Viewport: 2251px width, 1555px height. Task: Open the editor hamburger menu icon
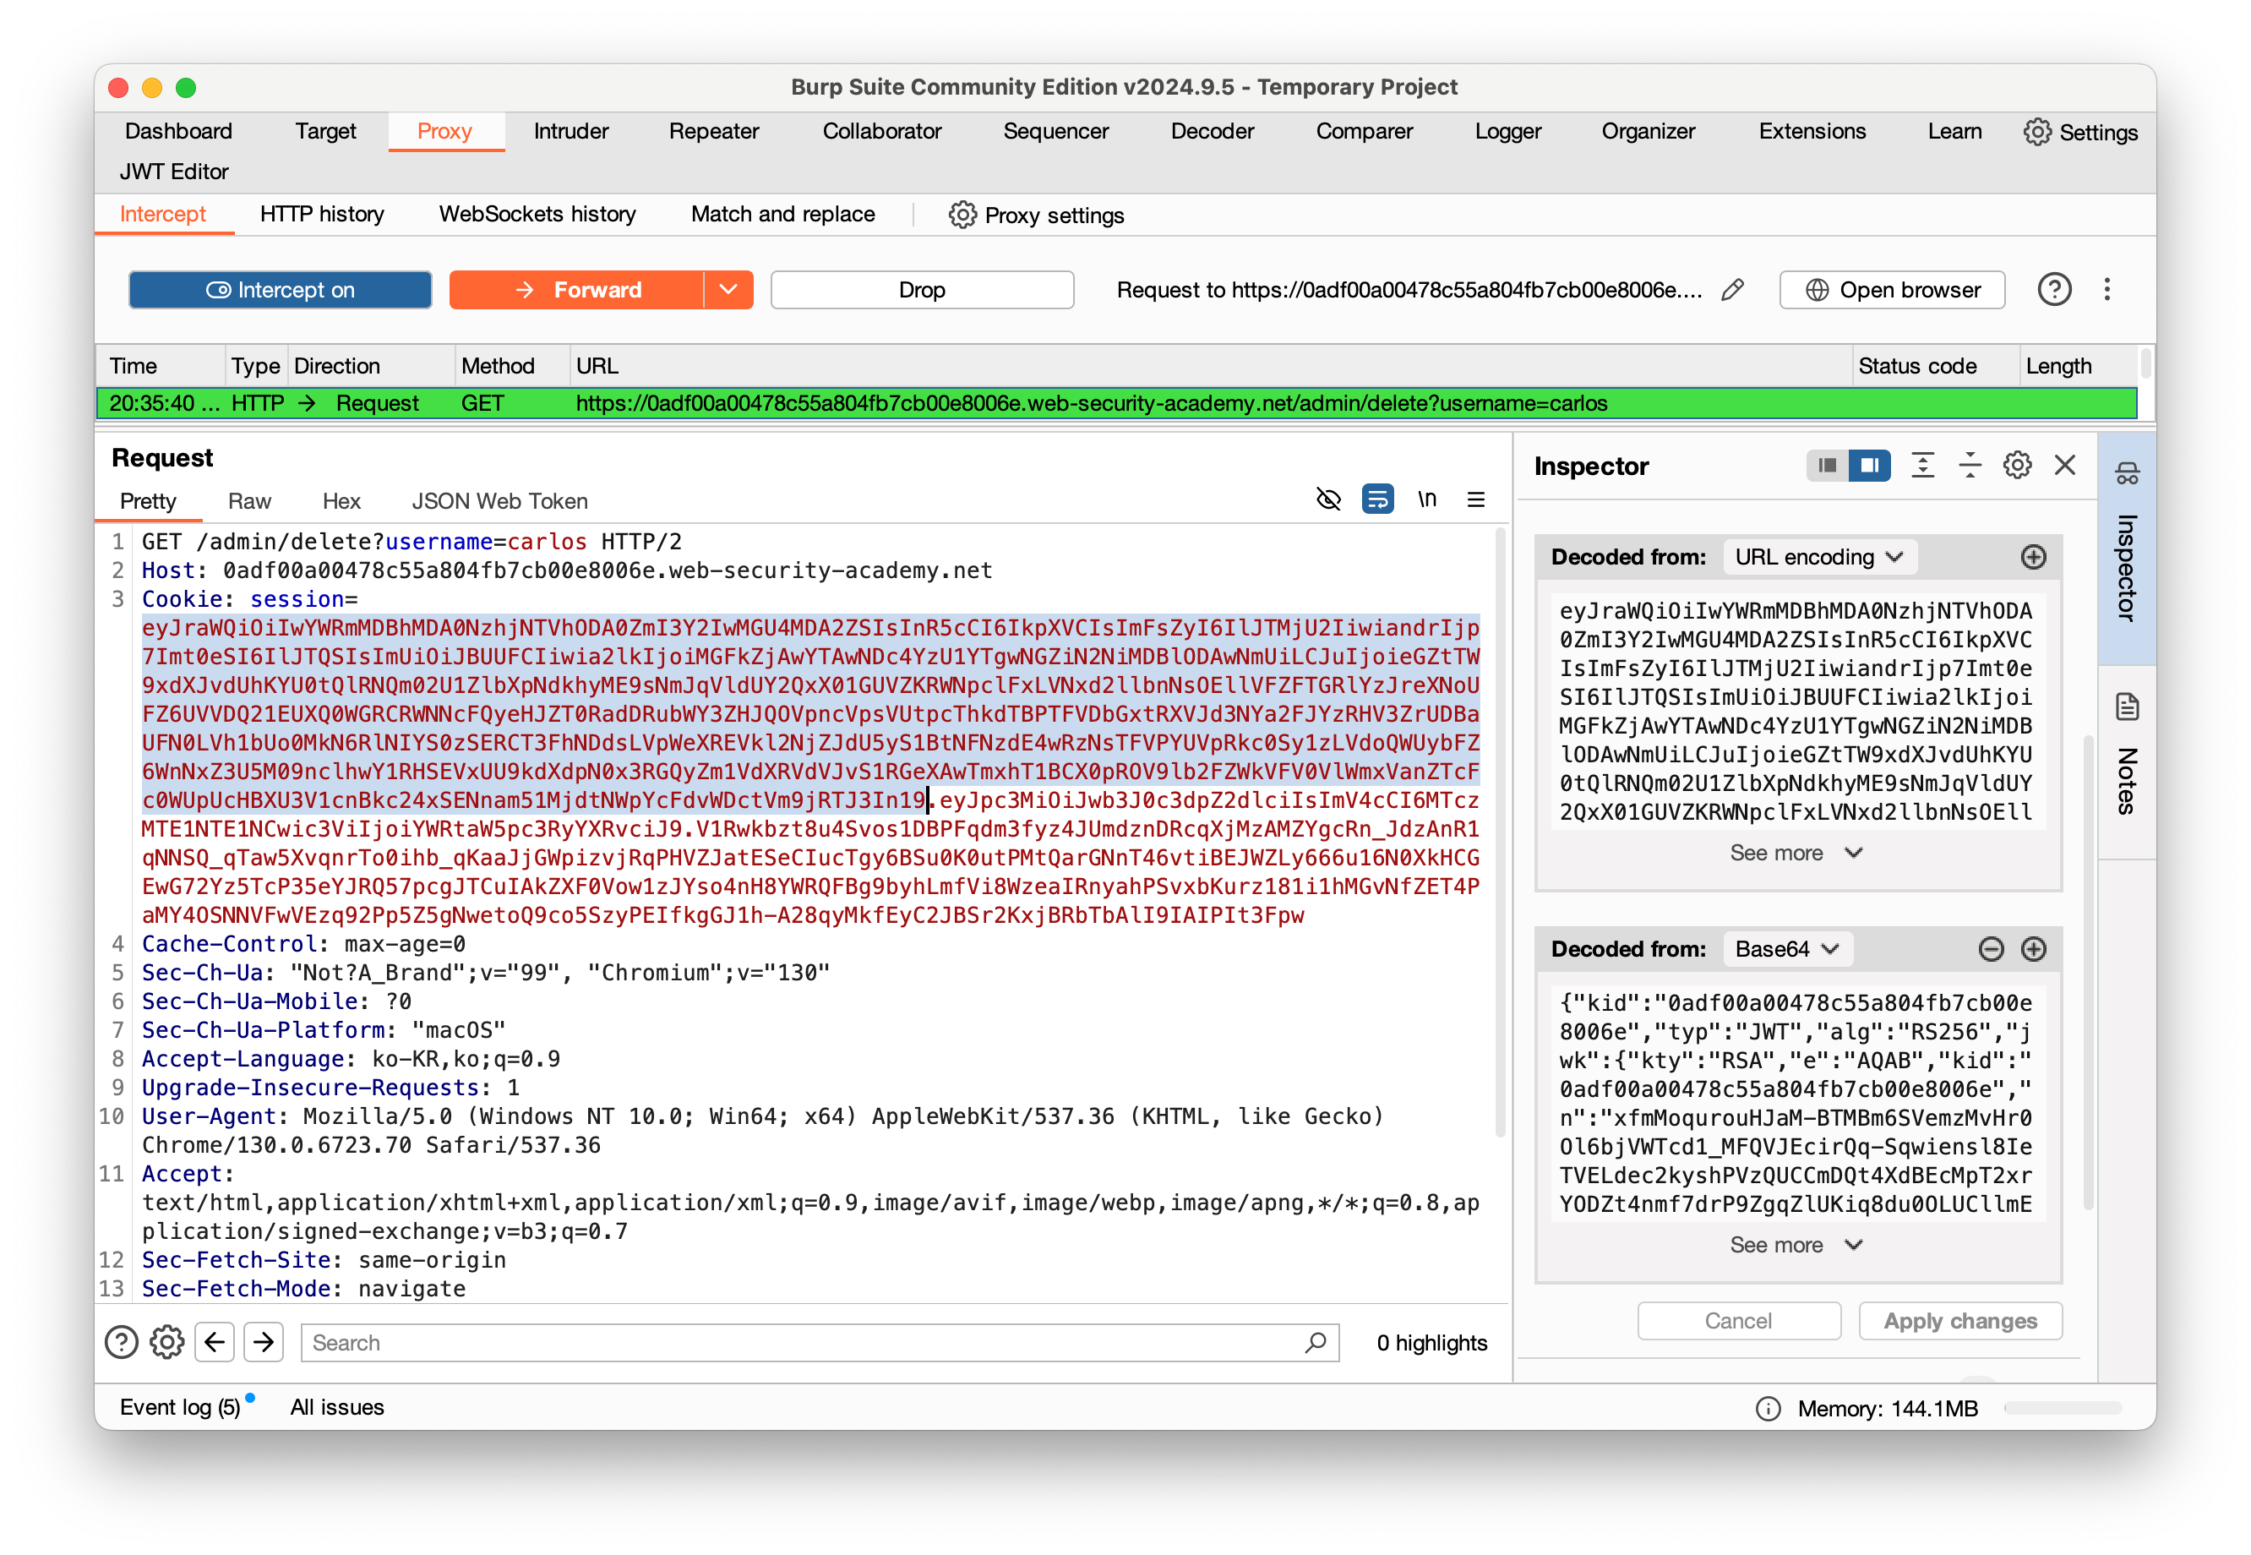click(x=1475, y=499)
